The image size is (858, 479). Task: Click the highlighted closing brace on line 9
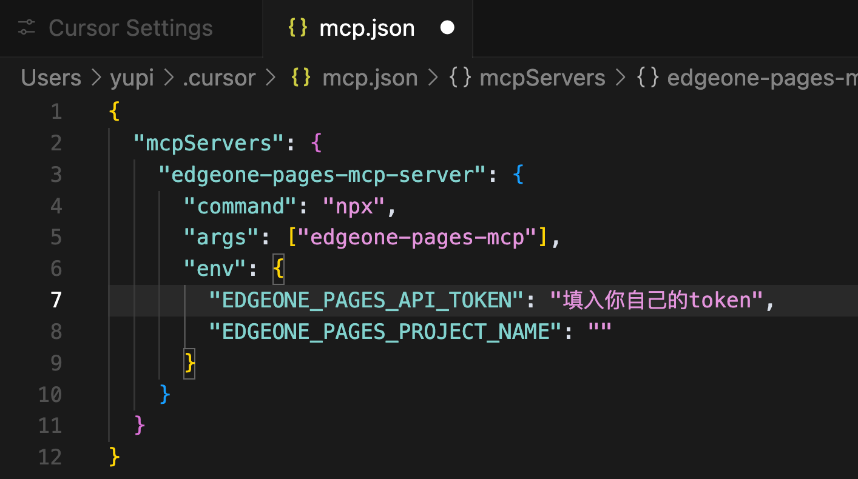(189, 364)
